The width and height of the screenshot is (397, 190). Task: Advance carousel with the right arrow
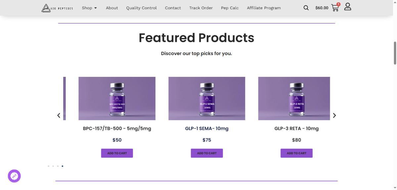pyautogui.click(x=334, y=115)
